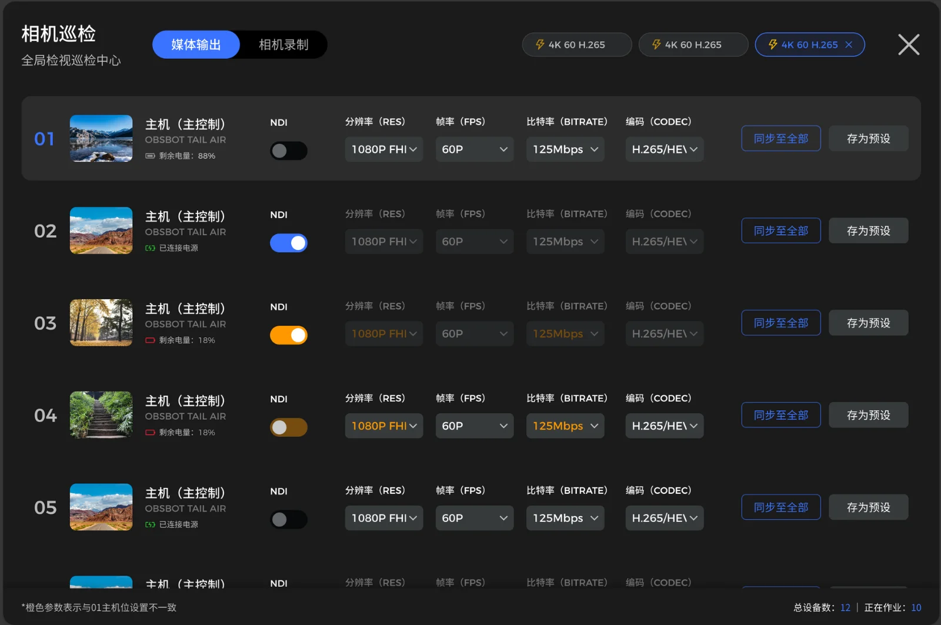This screenshot has height=625, width=941.
Task: Enable NDI for camera 05
Action: tap(288, 520)
